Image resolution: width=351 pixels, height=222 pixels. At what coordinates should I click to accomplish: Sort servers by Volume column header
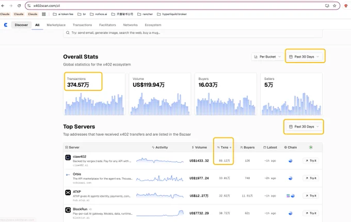click(199, 147)
